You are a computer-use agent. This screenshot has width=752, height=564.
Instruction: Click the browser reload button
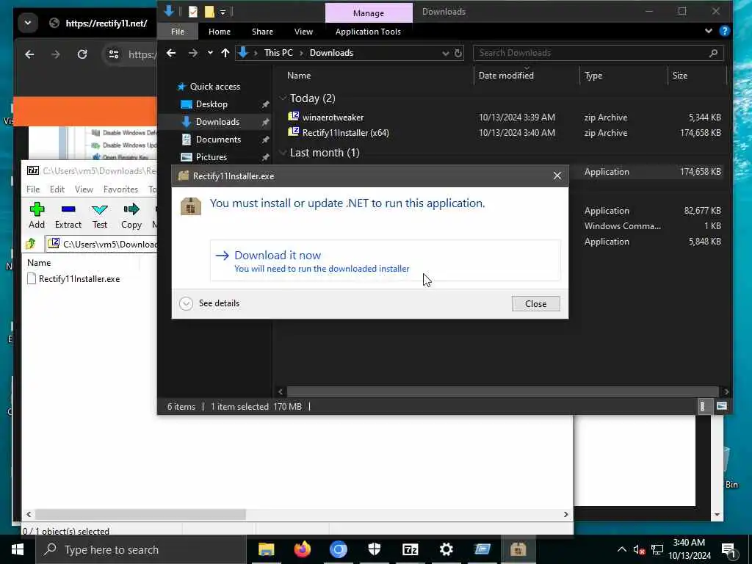click(x=82, y=54)
